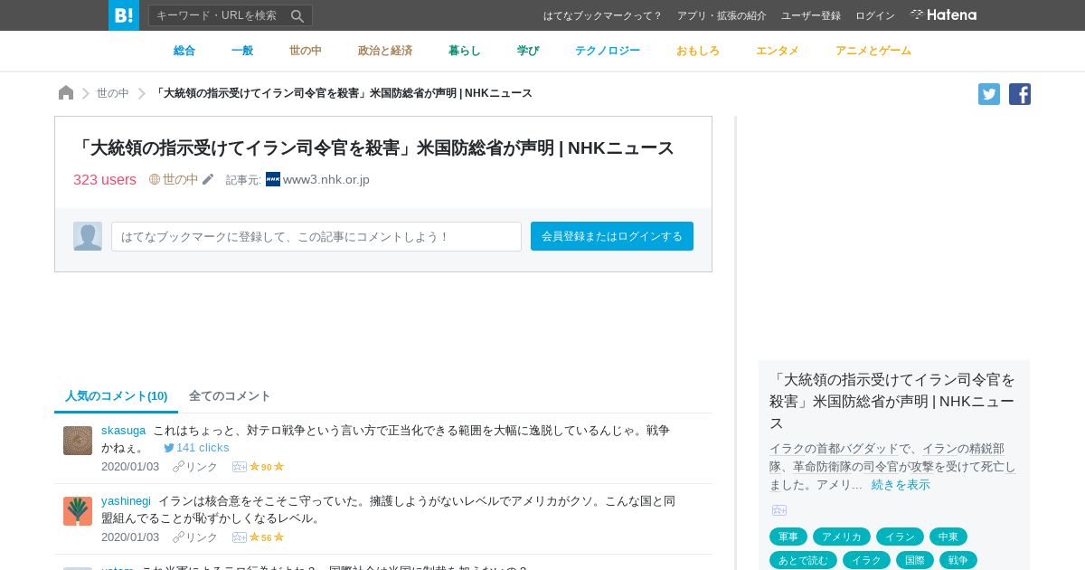Click the 会員登録またはログインする button
This screenshot has height=570, width=1085.
[x=612, y=236]
